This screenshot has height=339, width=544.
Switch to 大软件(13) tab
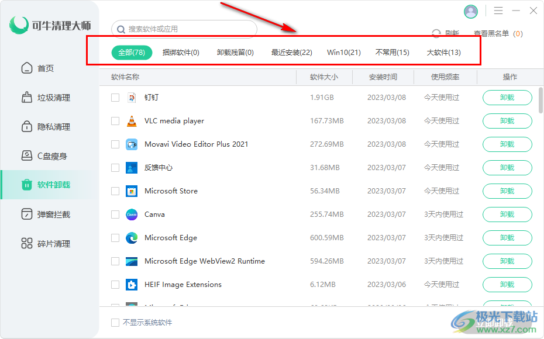coord(444,53)
